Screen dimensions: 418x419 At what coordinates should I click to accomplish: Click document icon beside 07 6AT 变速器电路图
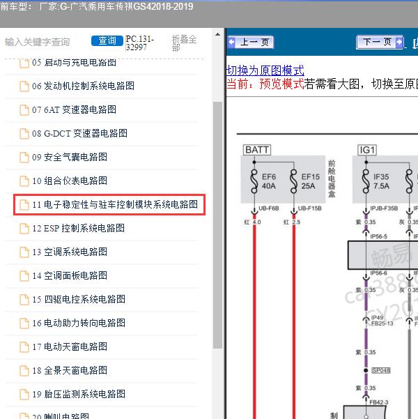24,110
